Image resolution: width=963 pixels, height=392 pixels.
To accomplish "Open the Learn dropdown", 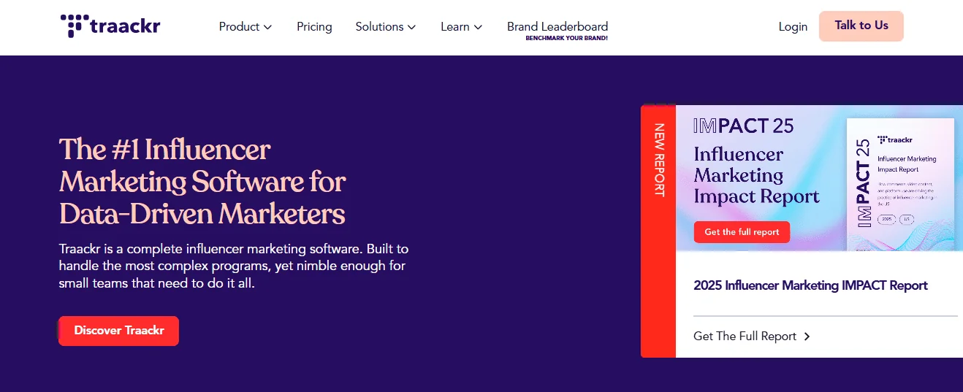I will (x=462, y=27).
